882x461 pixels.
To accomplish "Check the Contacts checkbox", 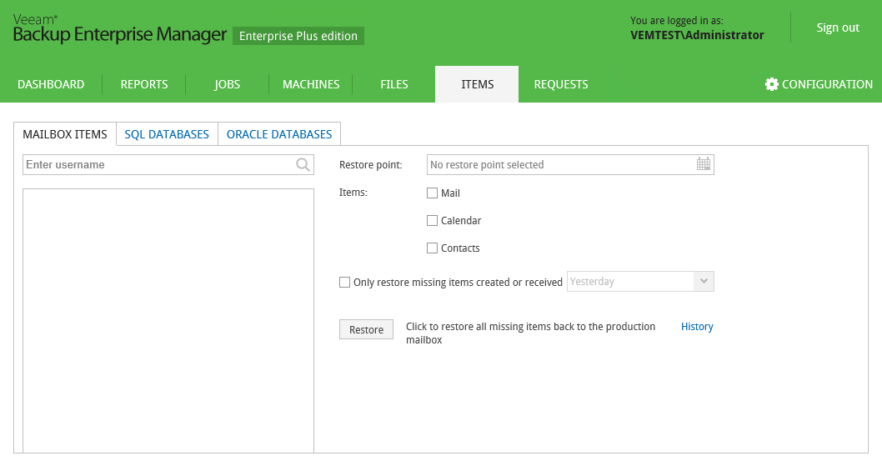I will coord(432,248).
